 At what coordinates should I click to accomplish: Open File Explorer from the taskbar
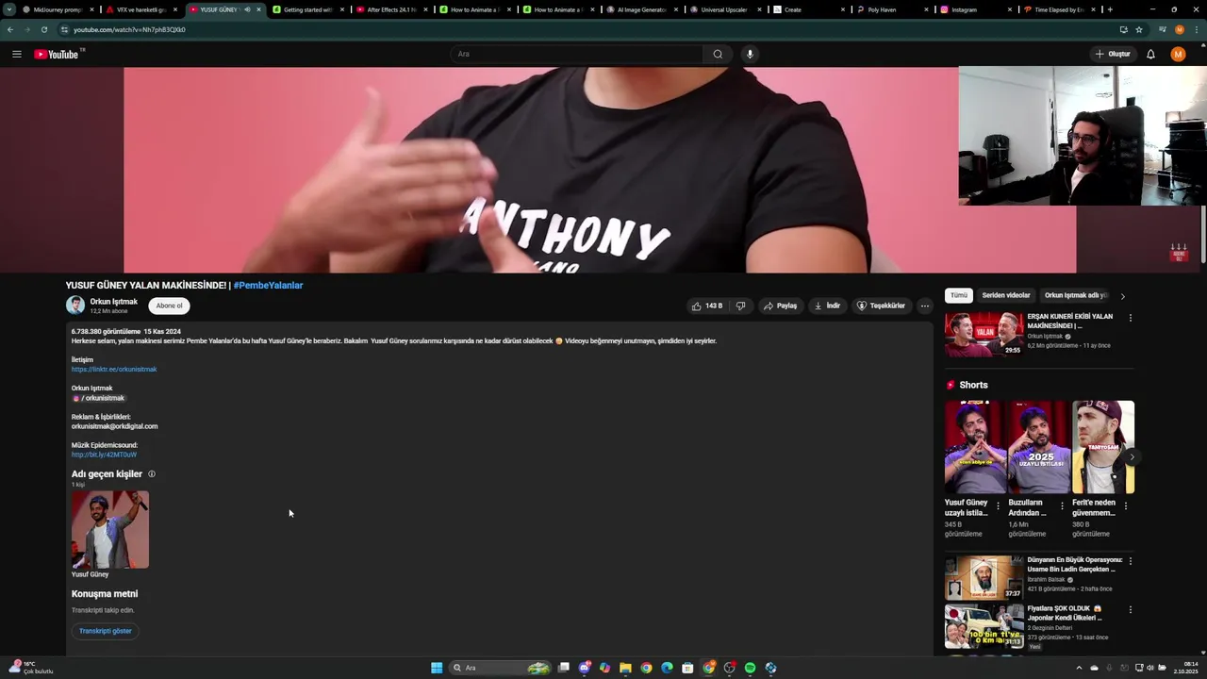(x=625, y=668)
